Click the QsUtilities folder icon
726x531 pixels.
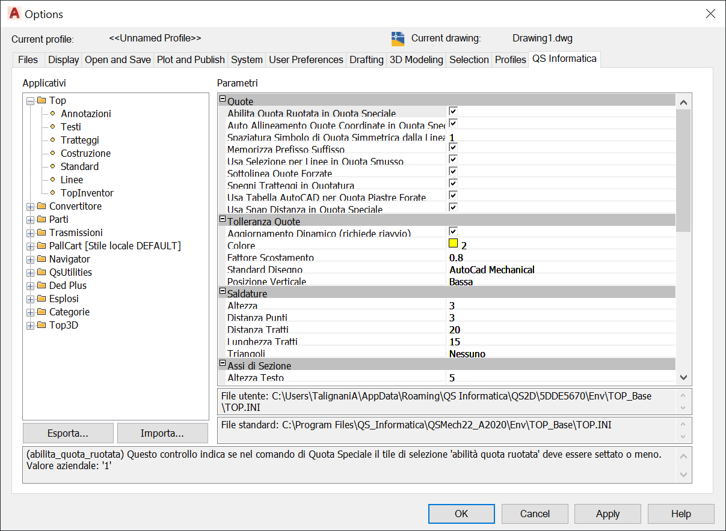click(42, 272)
